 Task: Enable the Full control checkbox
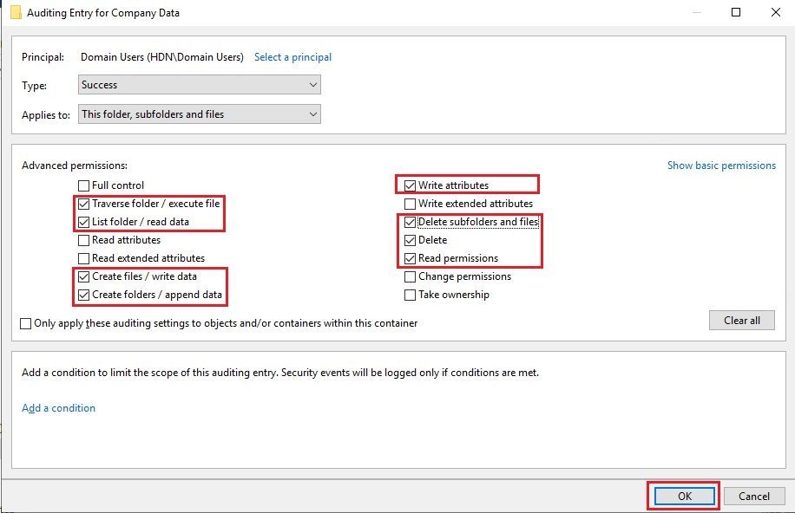pos(83,185)
